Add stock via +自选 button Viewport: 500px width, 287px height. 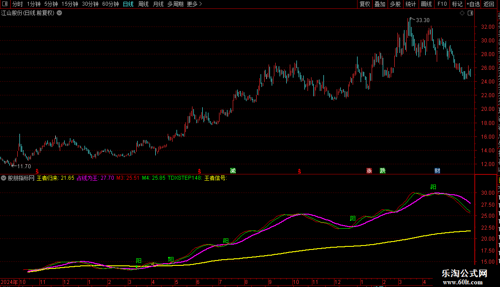click(473, 4)
